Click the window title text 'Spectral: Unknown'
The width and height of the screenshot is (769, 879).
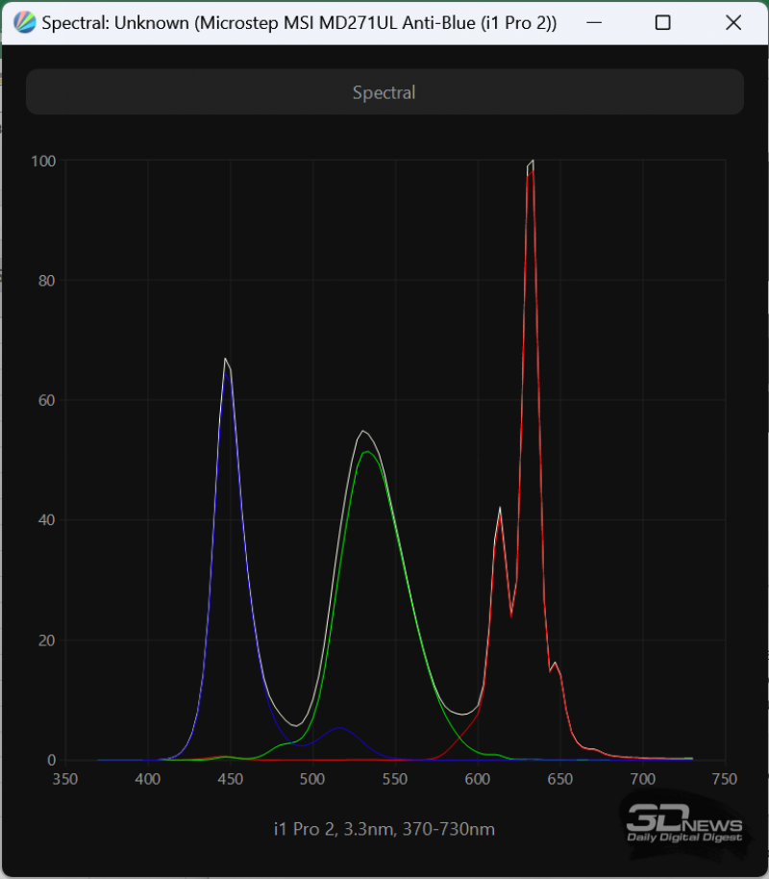pyautogui.click(x=115, y=23)
